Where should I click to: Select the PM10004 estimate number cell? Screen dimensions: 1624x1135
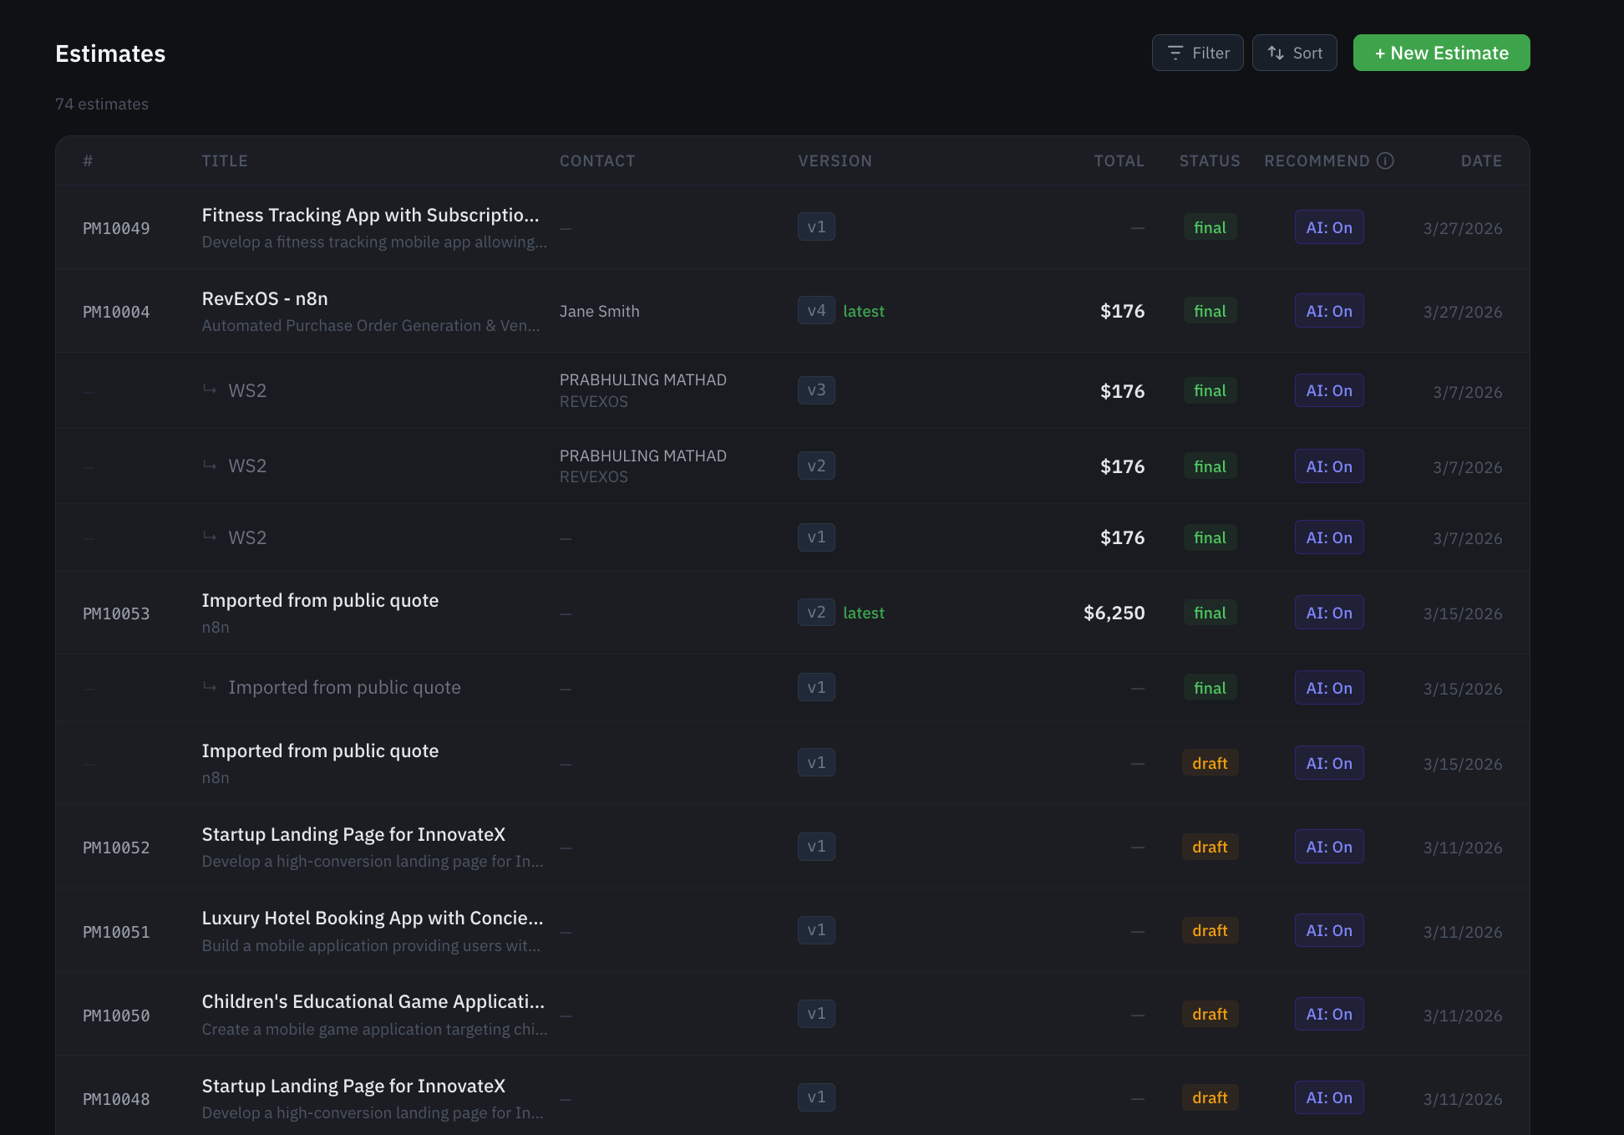116,312
